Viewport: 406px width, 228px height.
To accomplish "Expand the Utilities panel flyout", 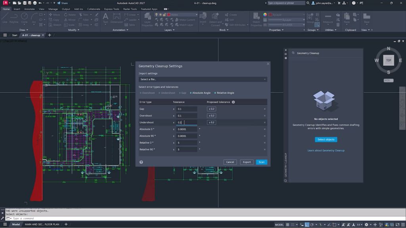I will tap(331, 30).
